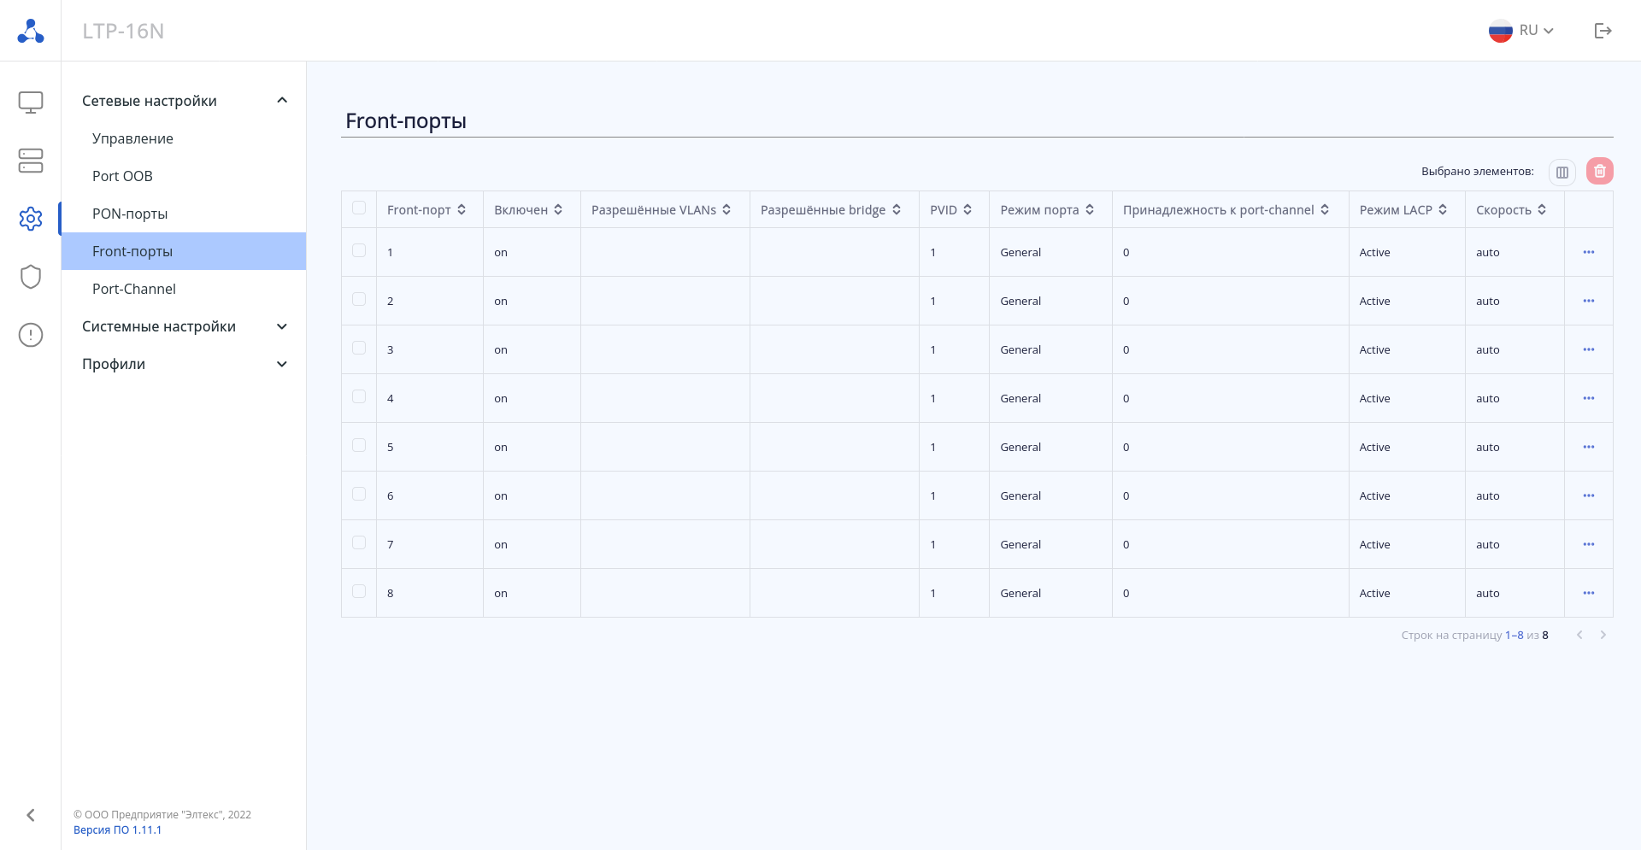Go to next table page
This screenshot has height=850, width=1641.
(1603, 635)
